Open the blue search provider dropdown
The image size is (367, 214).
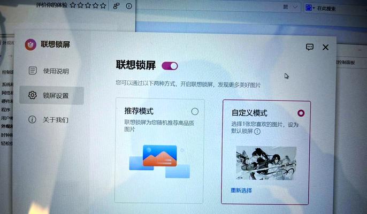310,7
